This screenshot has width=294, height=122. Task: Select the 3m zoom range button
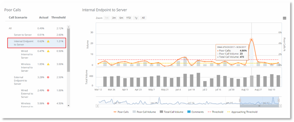tap(114, 18)
